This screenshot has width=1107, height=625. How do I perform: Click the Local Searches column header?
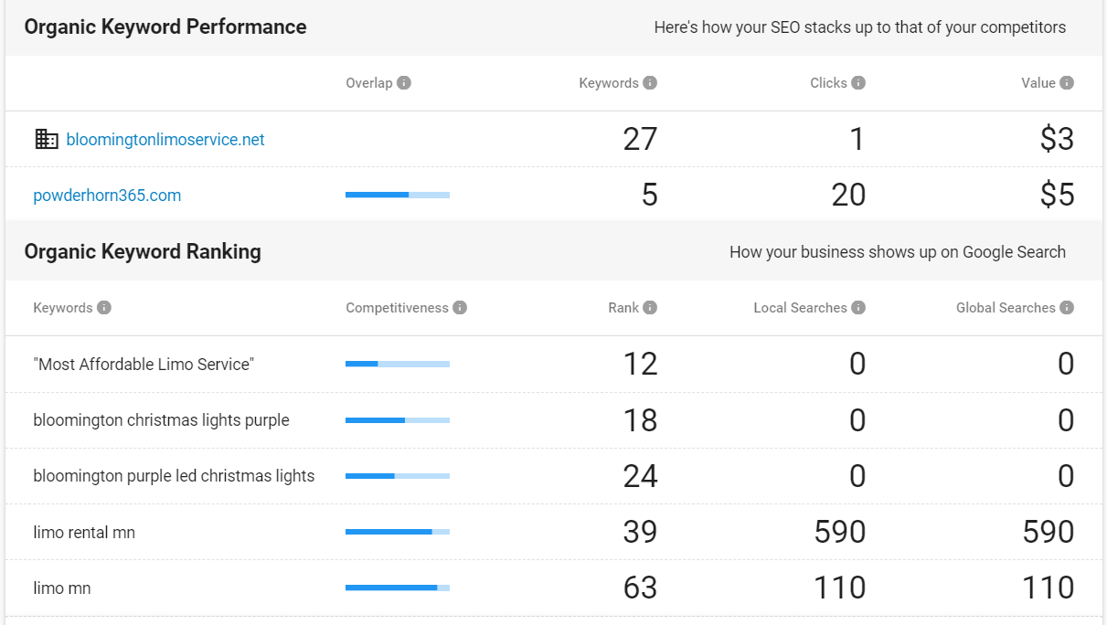click(800, 308)
